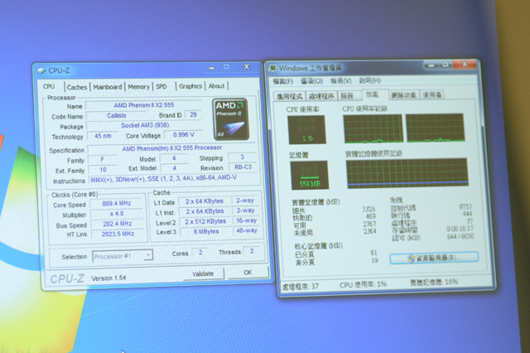Click the first CPU usage history graph
Screen dimensions: 530x353
(373, 128)
